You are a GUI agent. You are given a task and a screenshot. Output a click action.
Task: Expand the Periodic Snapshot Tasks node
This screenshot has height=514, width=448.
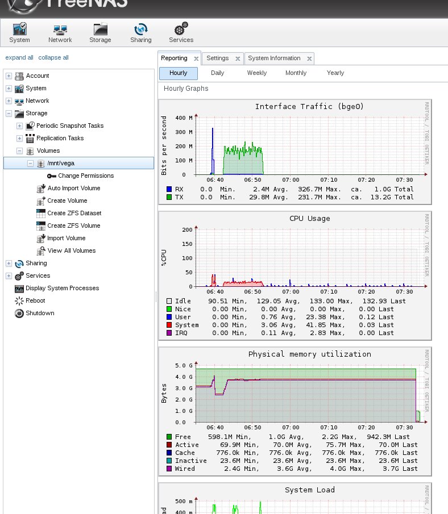pyautogui.click(x=20, y=126)
